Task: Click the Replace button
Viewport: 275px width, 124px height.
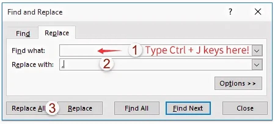Action: coord(80,108)
